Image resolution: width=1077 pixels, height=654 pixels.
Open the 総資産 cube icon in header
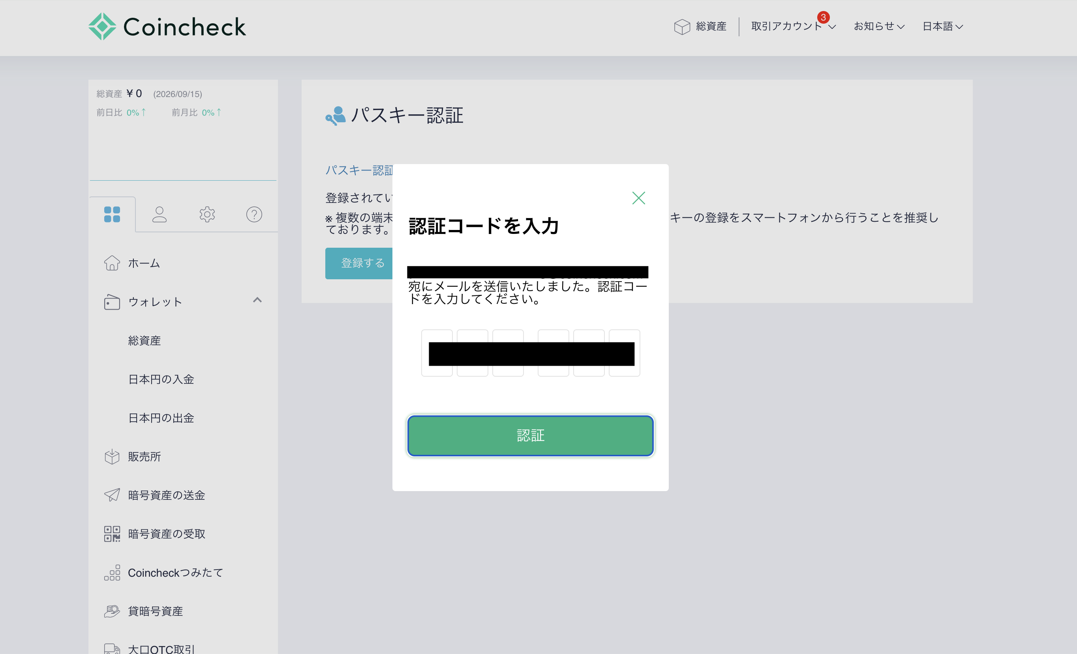681,27
